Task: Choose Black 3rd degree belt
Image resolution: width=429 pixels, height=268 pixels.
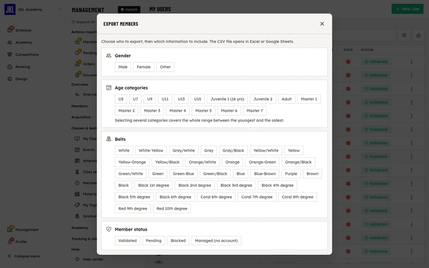Action: 236,185
